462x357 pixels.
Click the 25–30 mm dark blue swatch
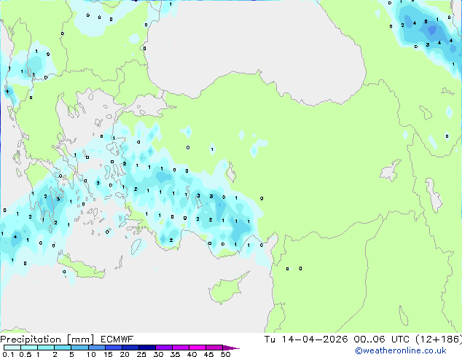coord(146,348)
